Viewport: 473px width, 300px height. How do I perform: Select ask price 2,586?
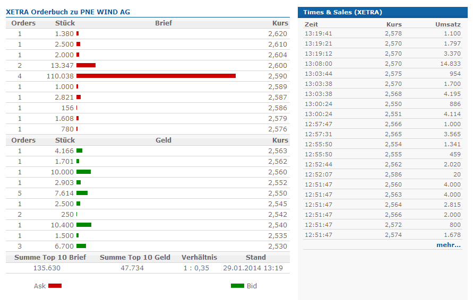tap(278, 108)
